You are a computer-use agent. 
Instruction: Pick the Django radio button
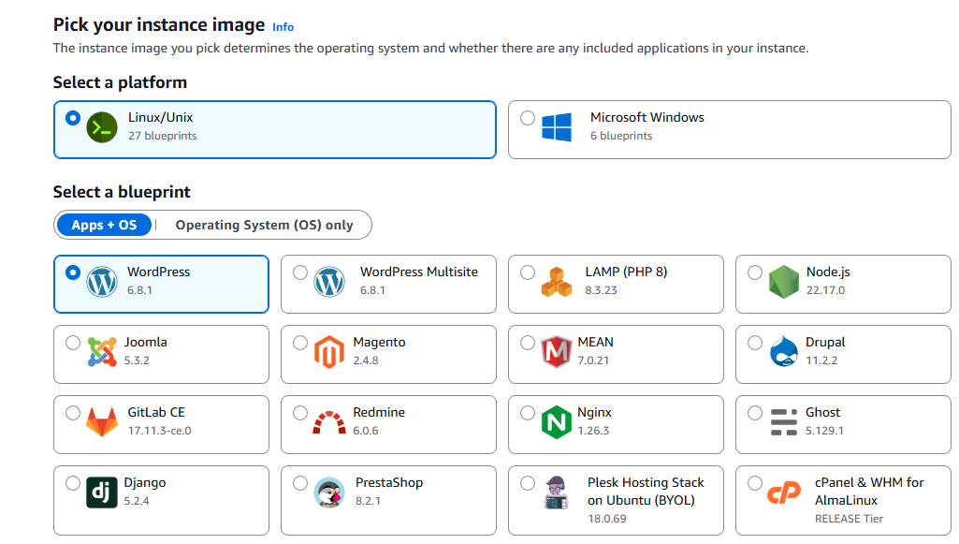[x=73, y=483]
